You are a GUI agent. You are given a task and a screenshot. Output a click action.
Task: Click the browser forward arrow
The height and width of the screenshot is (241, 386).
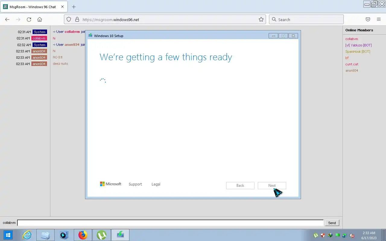tap(18, 20)
